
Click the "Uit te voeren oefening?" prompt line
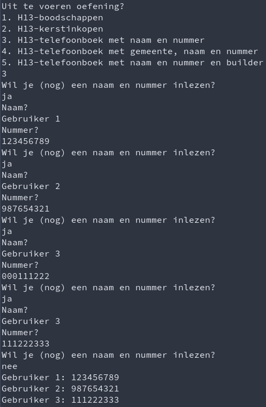click(63, 6)
